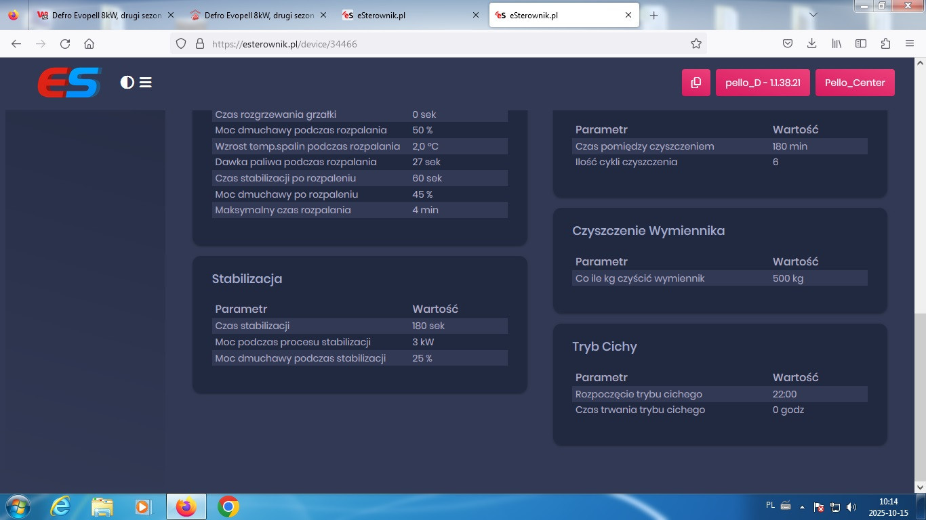Open the Windows Start menu

pyautogui.click(x=17, y=506)
